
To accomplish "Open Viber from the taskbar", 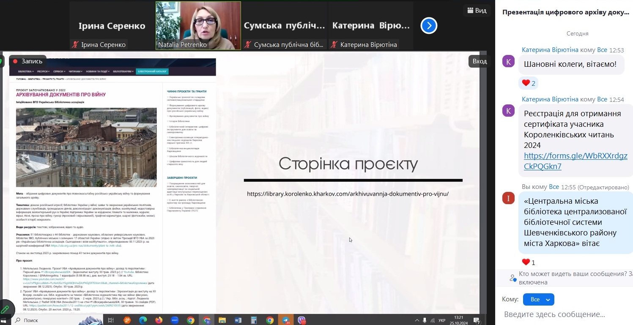I will pyautogui.click(x=302, y=320).
